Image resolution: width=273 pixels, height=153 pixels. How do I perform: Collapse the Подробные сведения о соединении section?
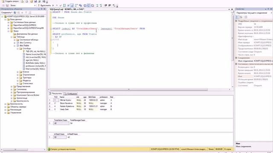pos(236,21)
